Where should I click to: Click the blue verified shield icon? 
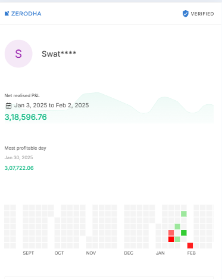pyautogui.click(x=185, y=14)
